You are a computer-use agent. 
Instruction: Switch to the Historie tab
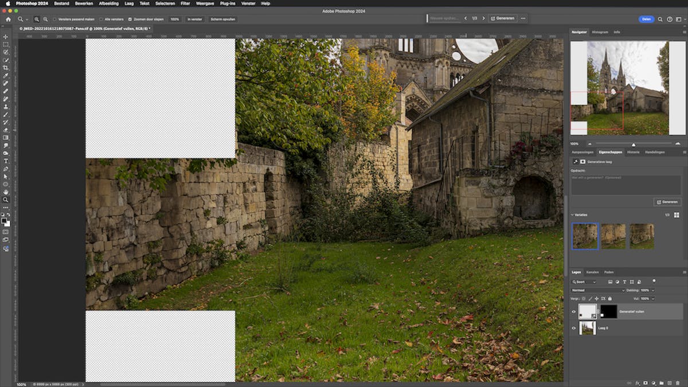633,152
